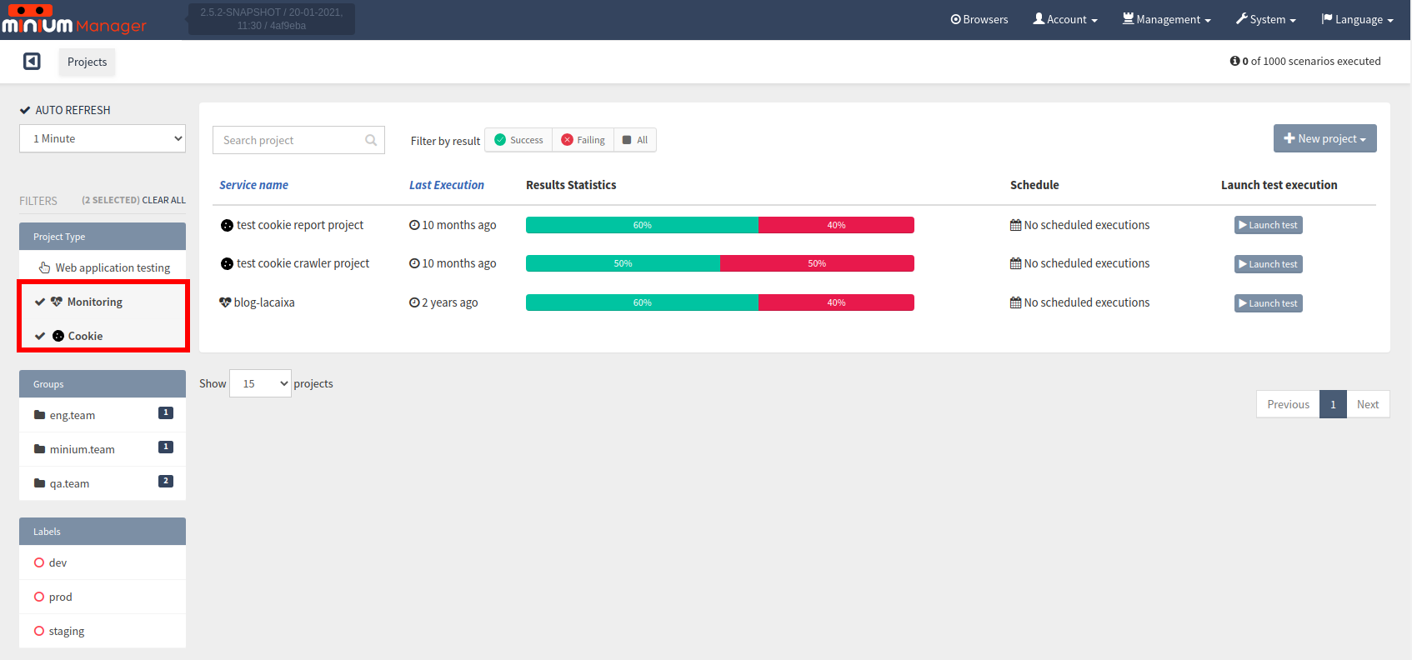This screenshot has width=1412, height=660.
Task: Click folder icon of minium.team group
Action: tap(39, 449)
